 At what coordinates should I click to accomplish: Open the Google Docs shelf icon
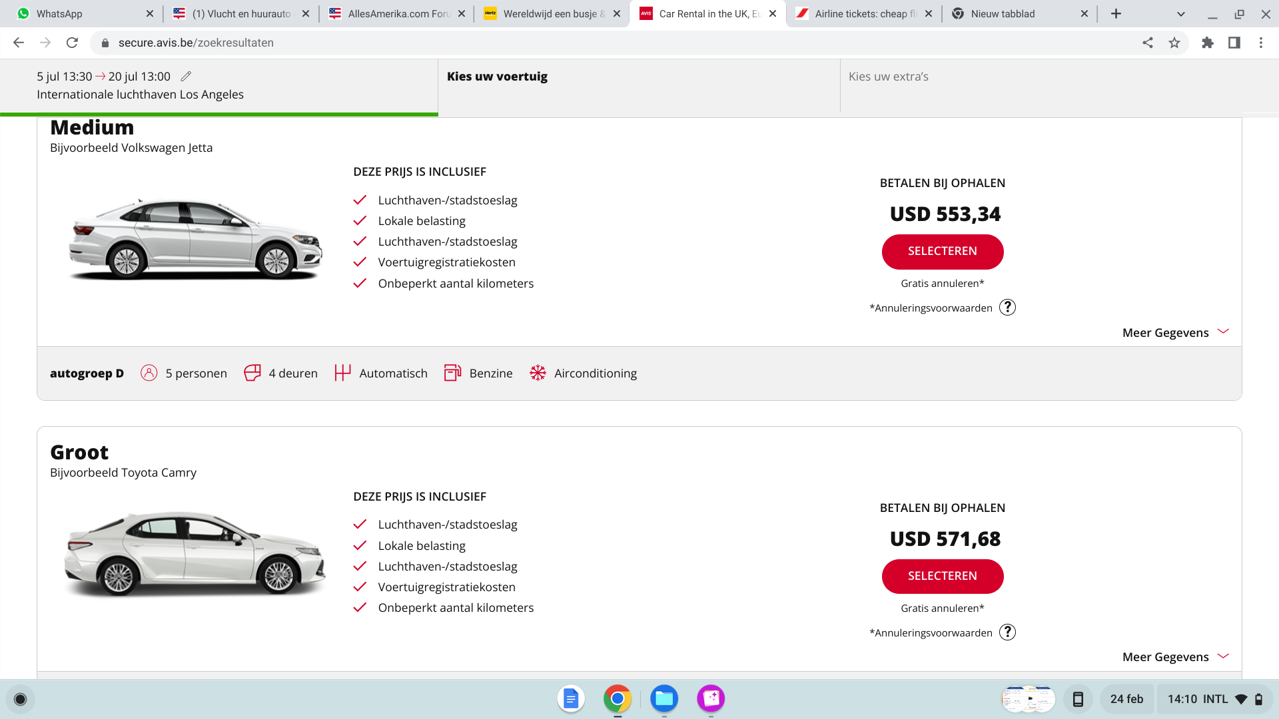pyautogui.click(x=571, y=698)
